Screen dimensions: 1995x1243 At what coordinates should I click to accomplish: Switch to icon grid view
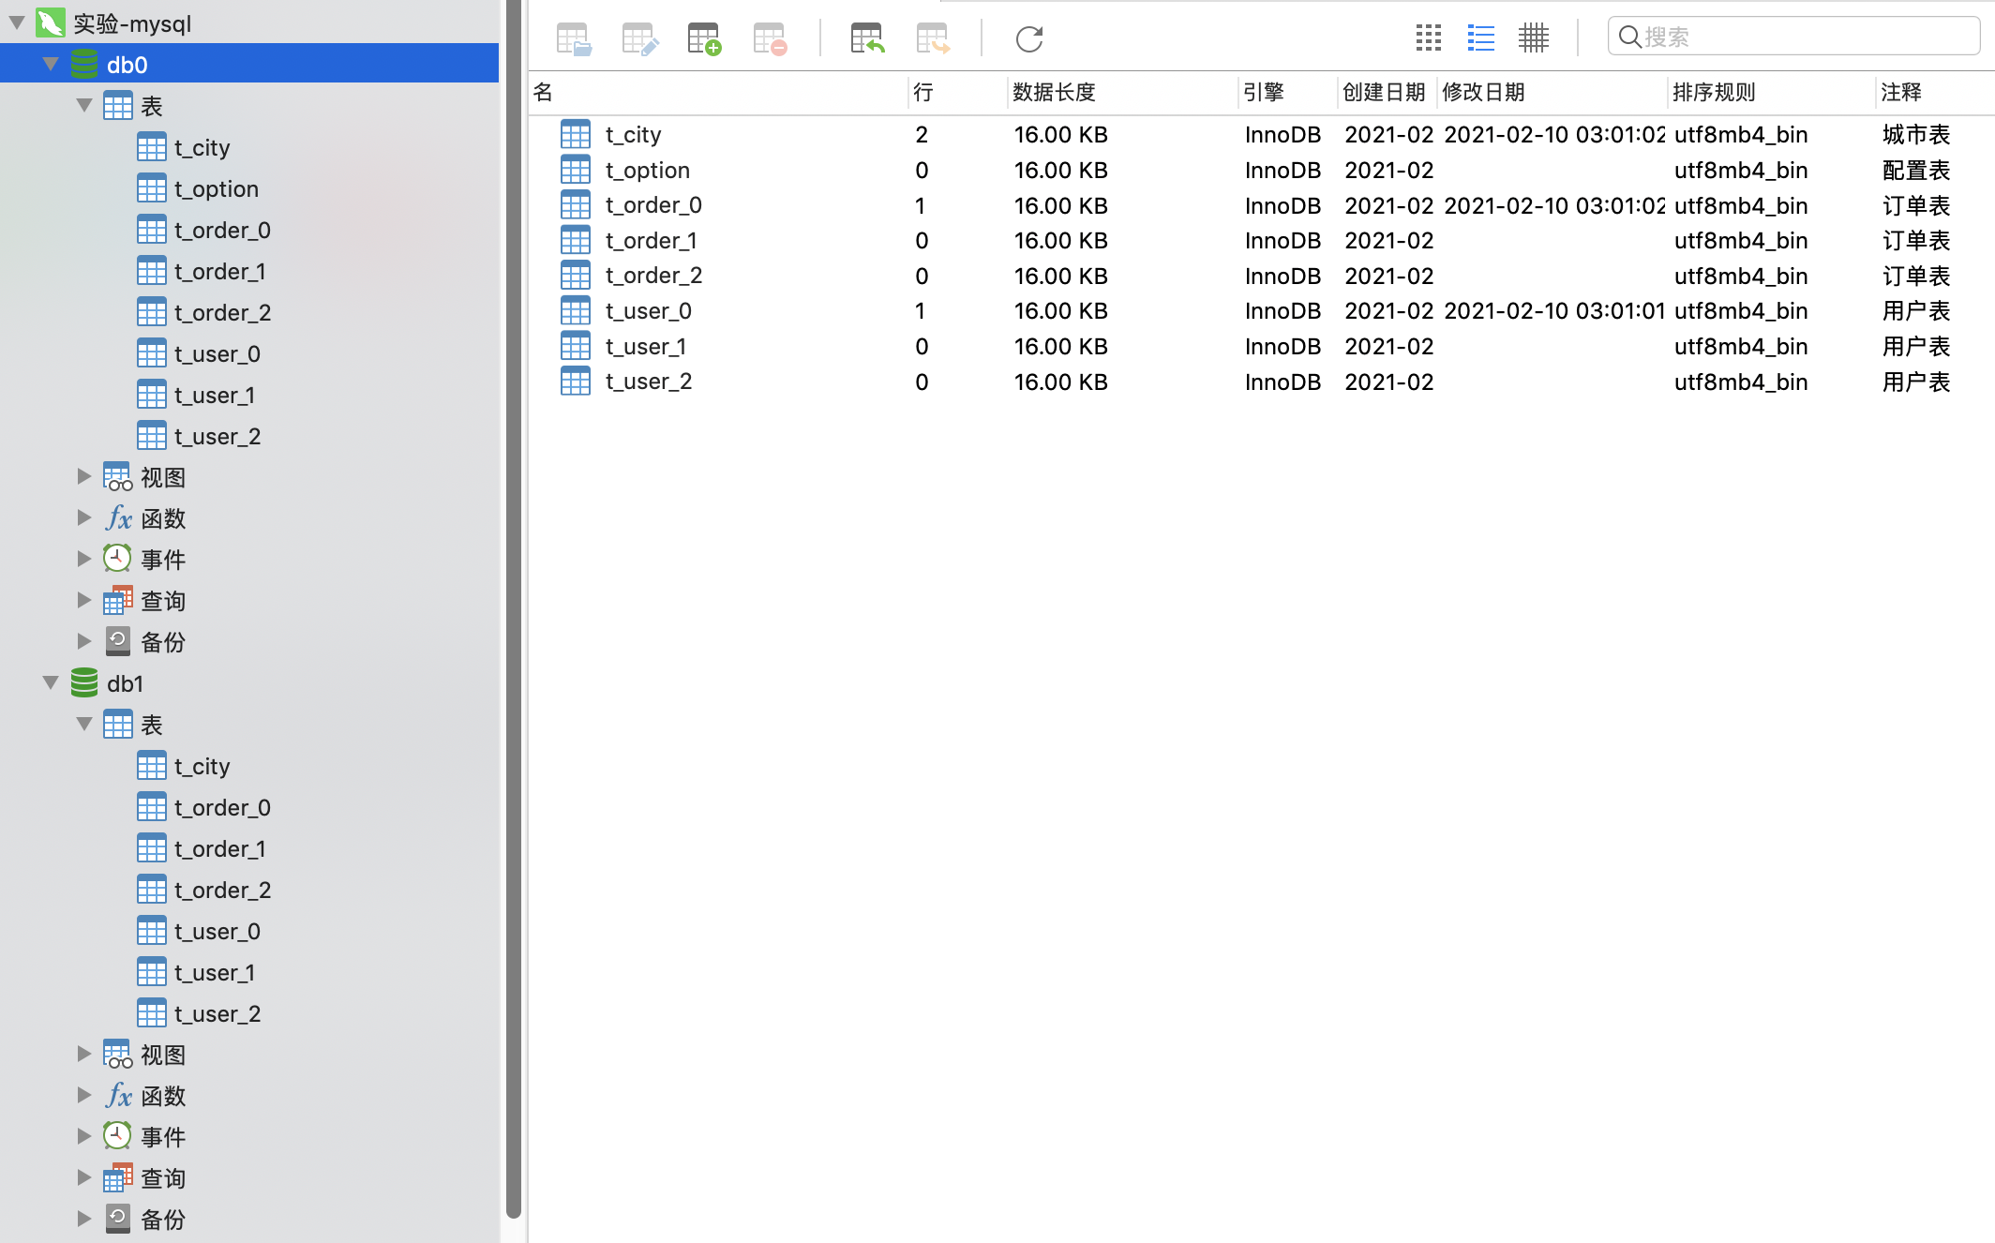(x=1428, y=37)
